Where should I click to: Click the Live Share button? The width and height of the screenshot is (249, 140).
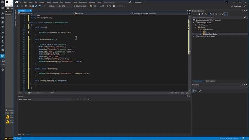pyautogui.click(x=236, y=6)
